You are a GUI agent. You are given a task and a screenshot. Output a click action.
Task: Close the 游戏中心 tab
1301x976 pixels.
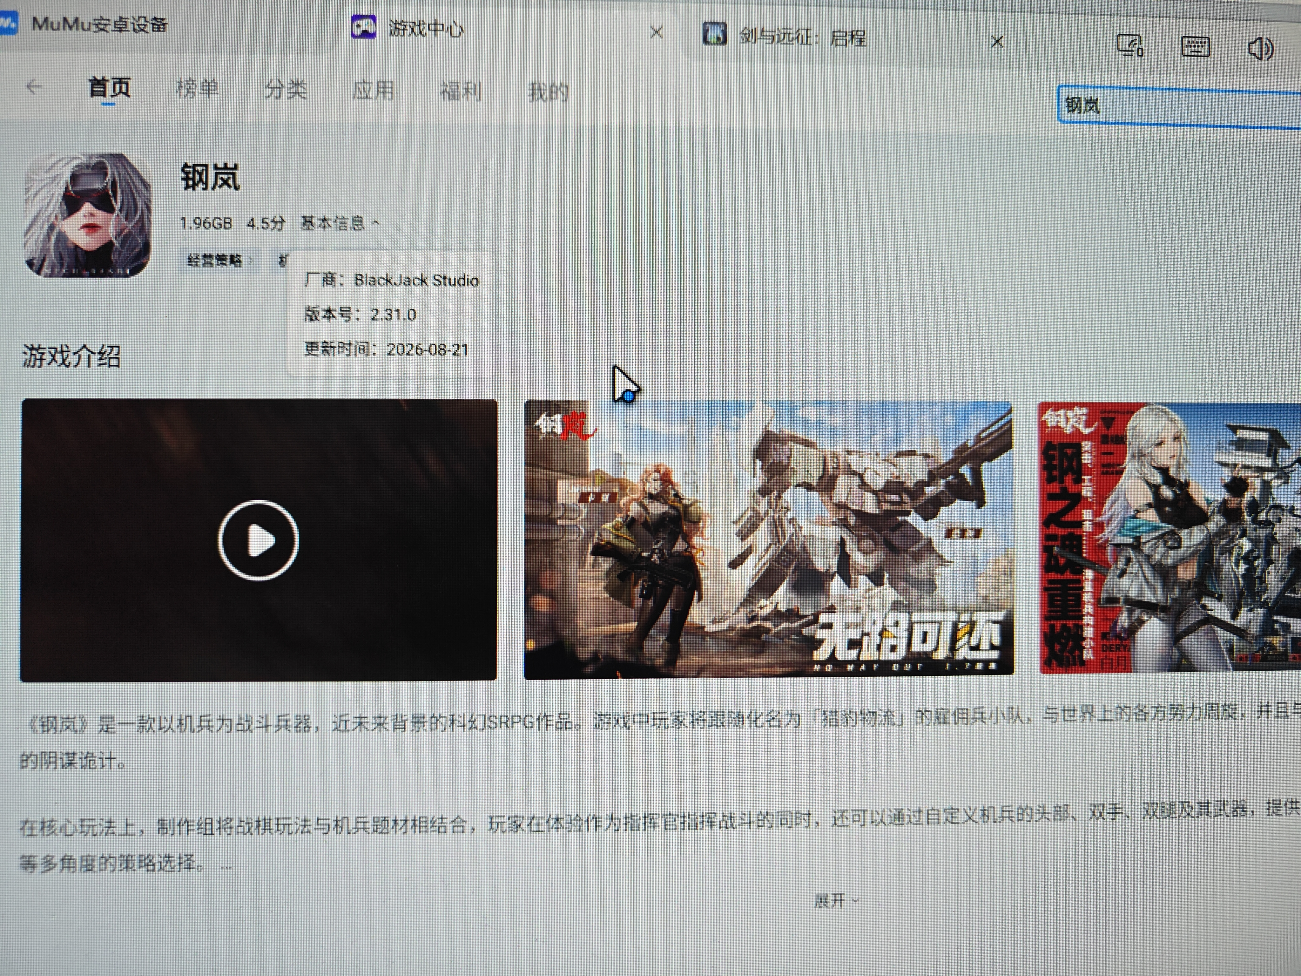tap(657, 32)
